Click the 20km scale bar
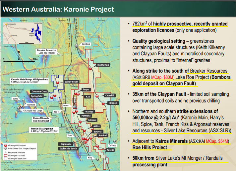Screen dimensions: 236x171 pyautogui.click(x=19, y=61)
